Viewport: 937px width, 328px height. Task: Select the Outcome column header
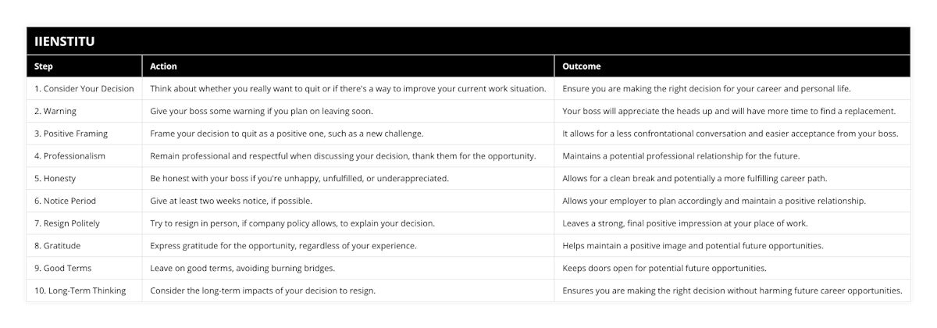(581, 66)
